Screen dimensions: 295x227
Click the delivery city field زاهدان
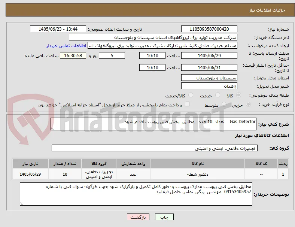click(209, 86)
